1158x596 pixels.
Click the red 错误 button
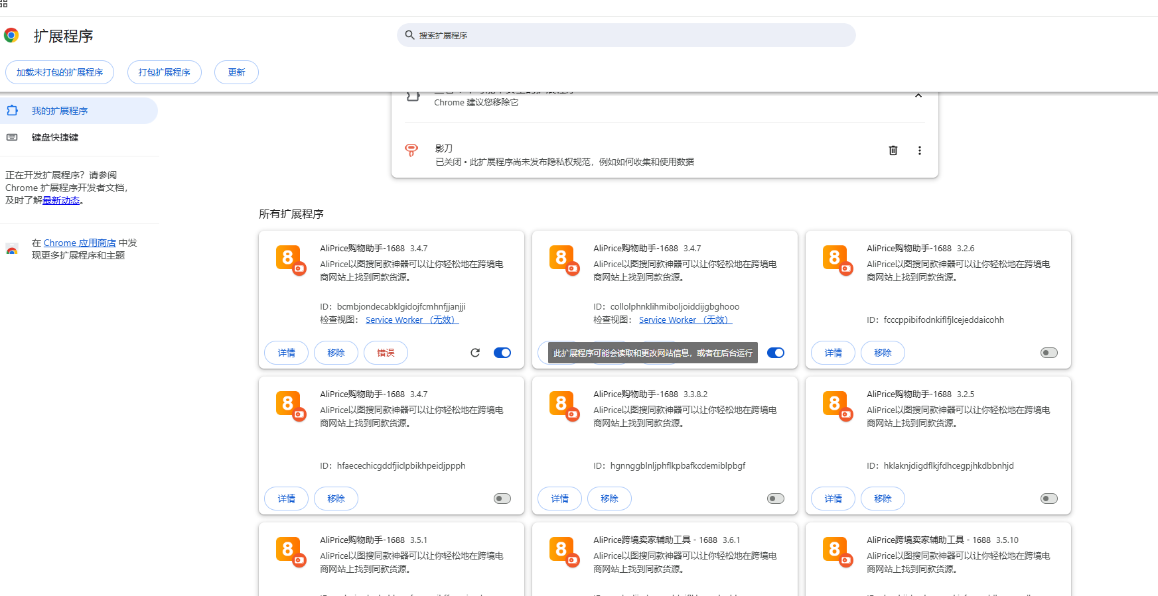pyautogui.click(x=386, y=353)
